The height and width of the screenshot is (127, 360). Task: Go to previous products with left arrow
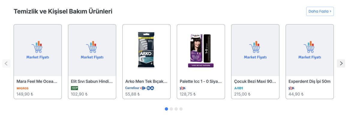coord(6,63)
